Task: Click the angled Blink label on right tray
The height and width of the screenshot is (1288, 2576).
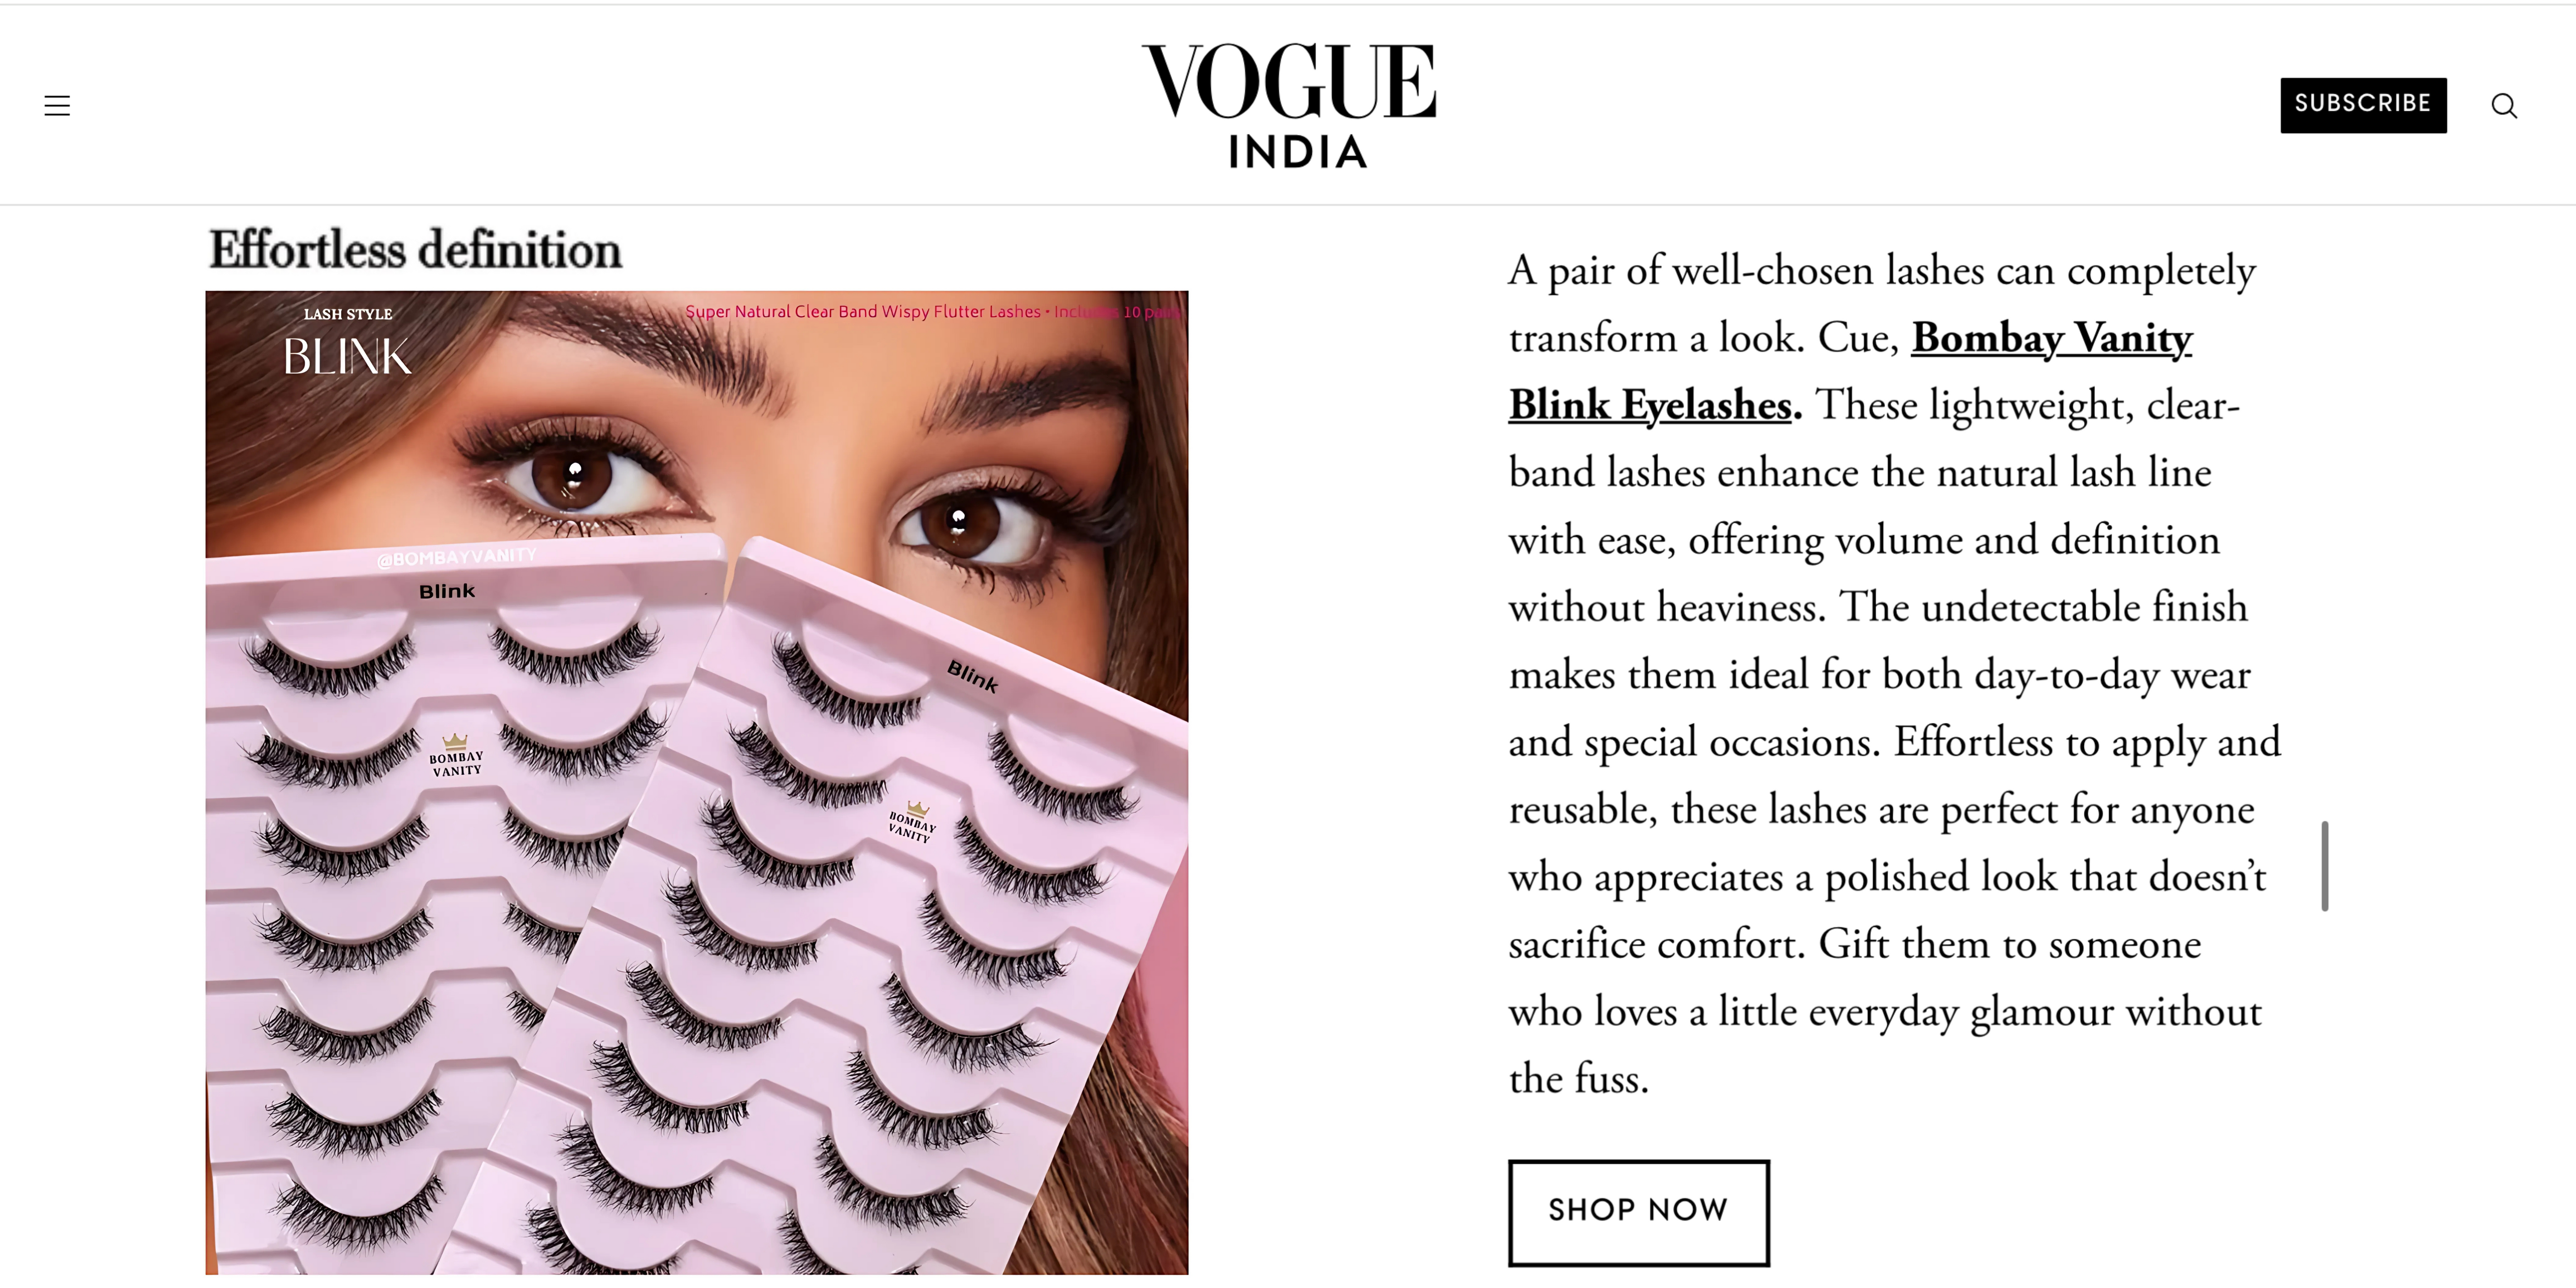Action: (x=972, y=677)
